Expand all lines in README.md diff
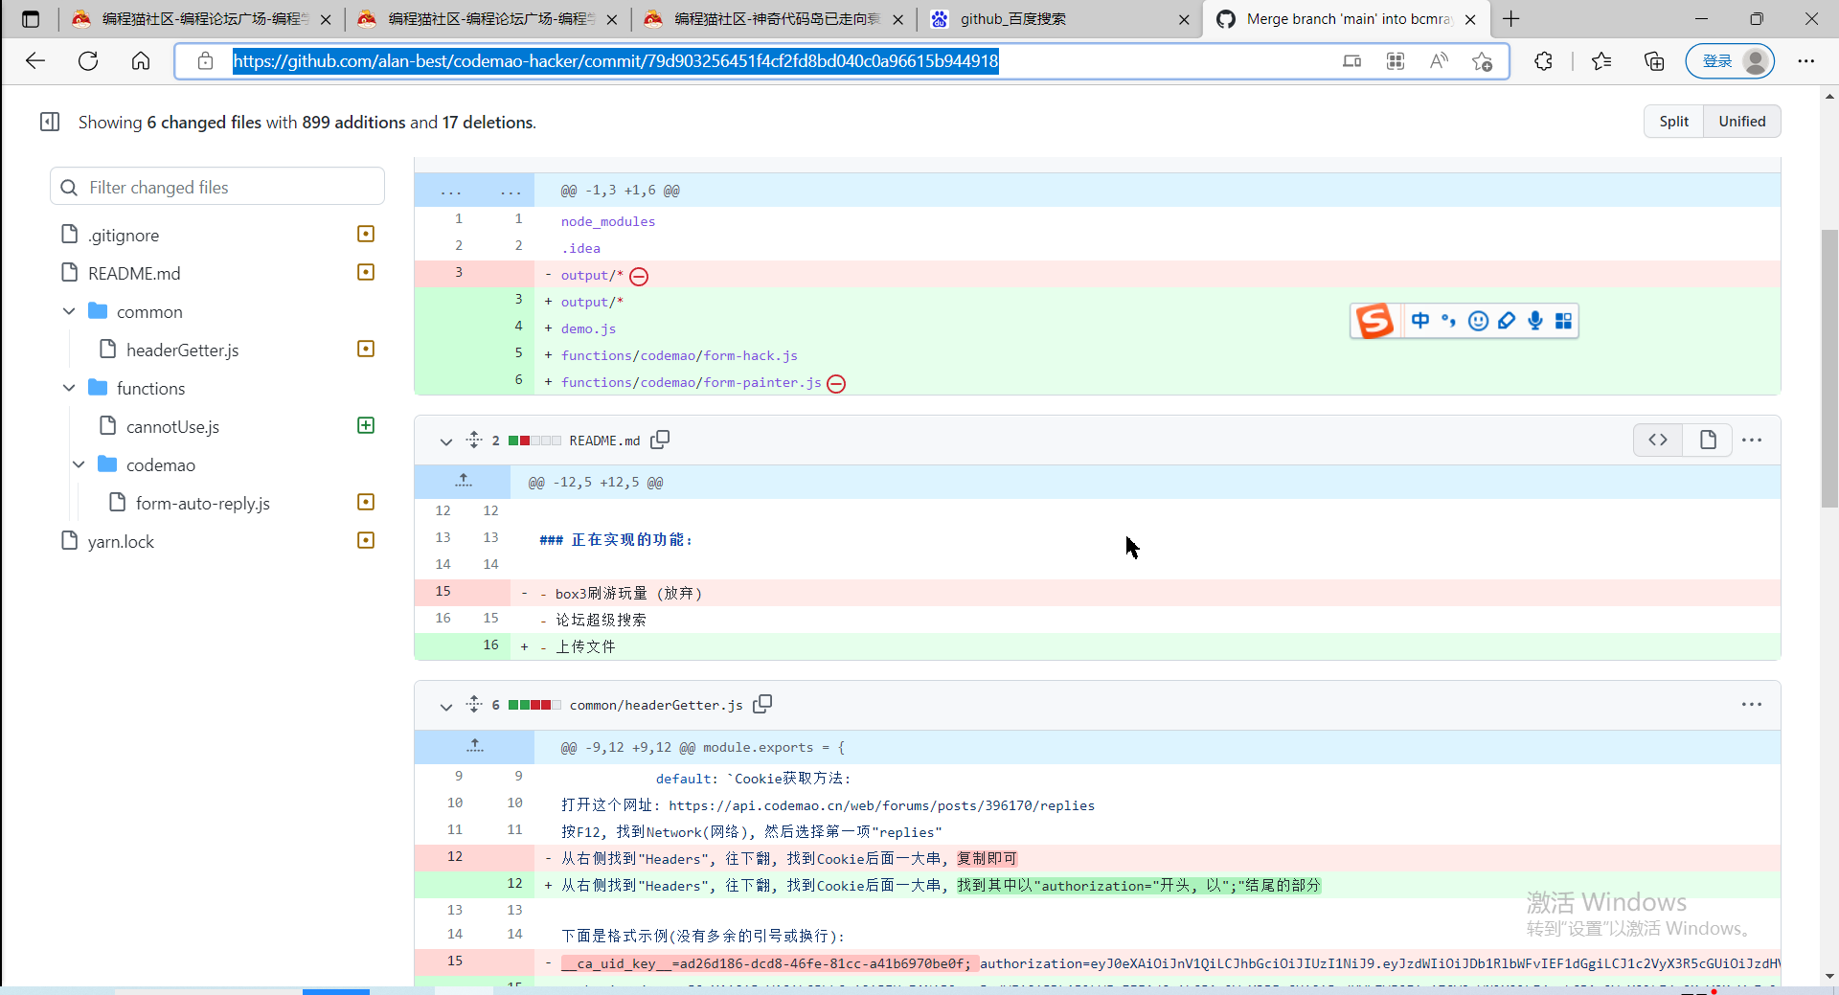1839x995 pixels. click(x=474, y=440)
